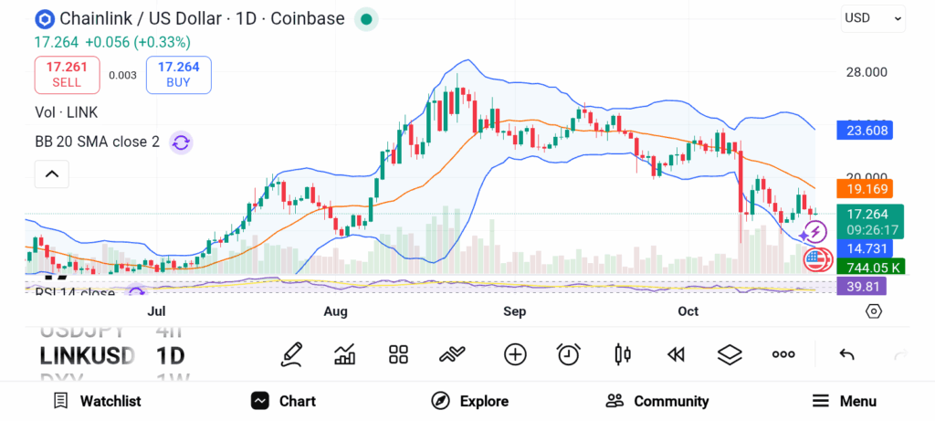Open the layout grid icon

coord(398,354)
